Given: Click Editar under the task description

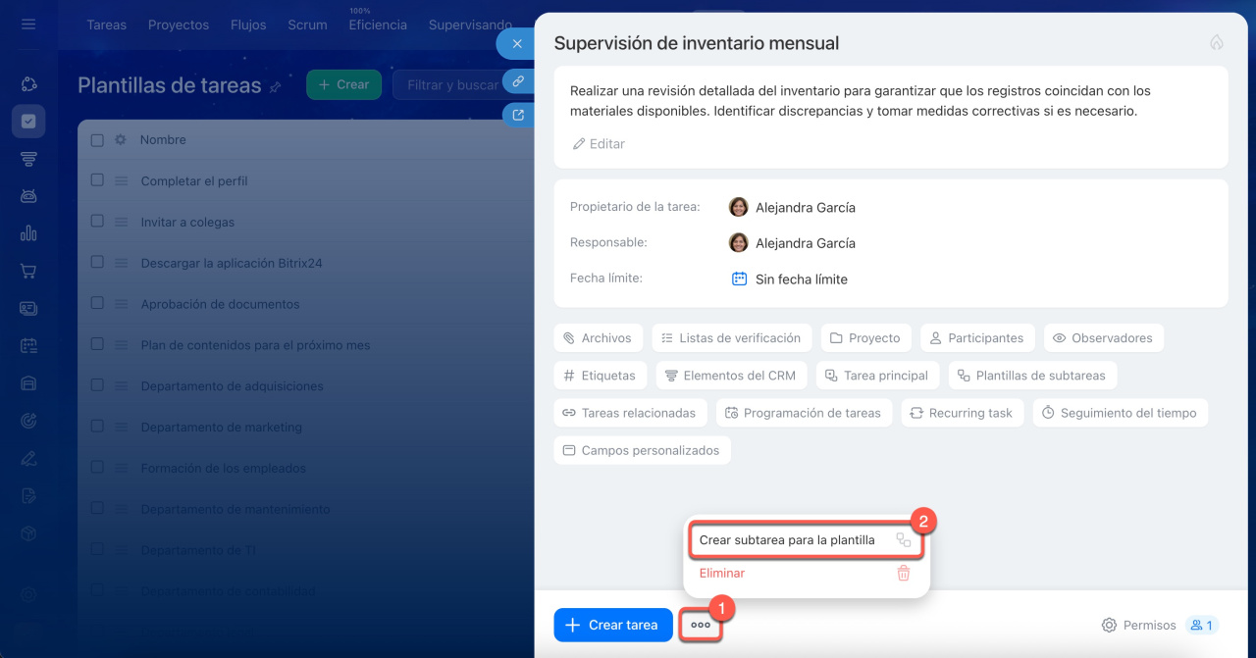Looking at the screenshot, I should click(x=598, y=144).
